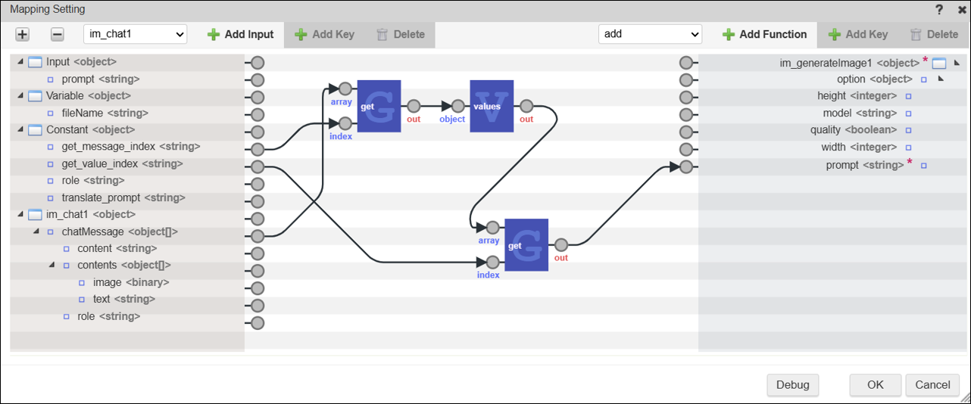Open the im_chat1 input dropdown

coord(135,34)
